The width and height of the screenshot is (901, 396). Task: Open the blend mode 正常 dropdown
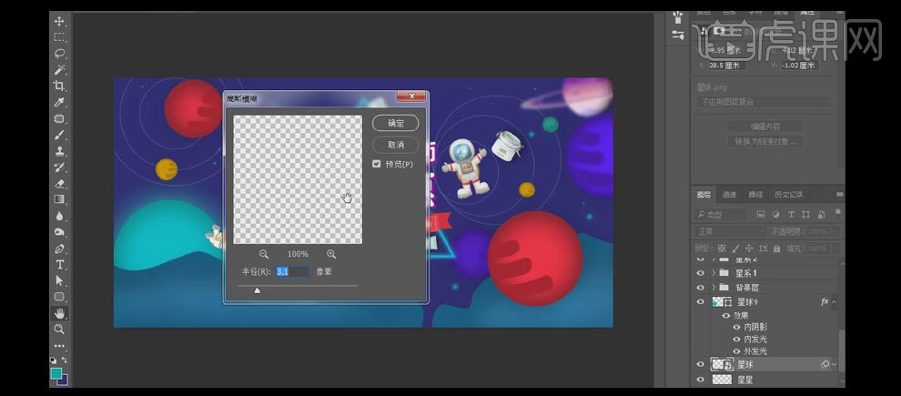click(730, 231)
